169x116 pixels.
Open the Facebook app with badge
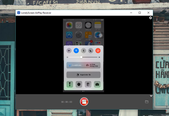88,43
